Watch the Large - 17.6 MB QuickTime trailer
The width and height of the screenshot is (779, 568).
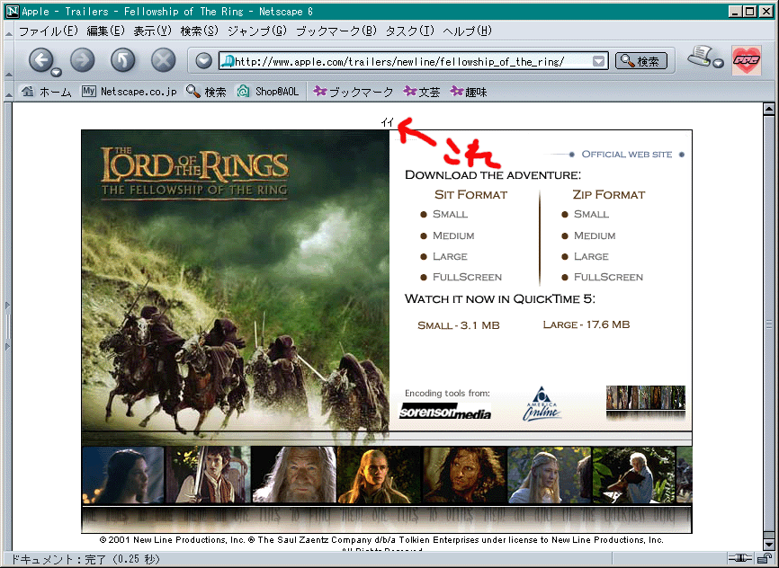point(586,324)
